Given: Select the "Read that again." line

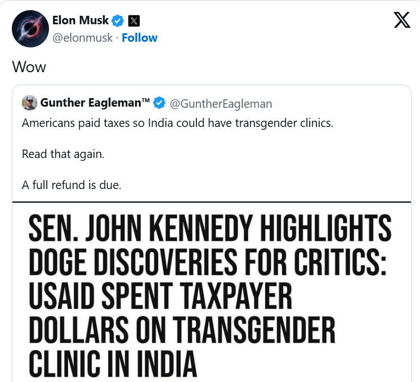Looking at the screenshot, I should pos(63,154).
